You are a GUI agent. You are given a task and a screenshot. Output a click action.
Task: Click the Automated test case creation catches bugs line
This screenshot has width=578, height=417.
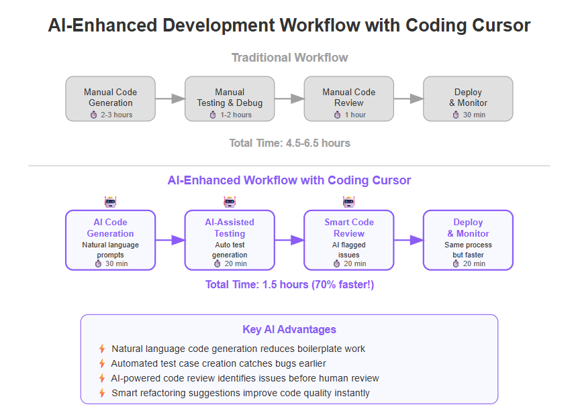click(218, 363)
